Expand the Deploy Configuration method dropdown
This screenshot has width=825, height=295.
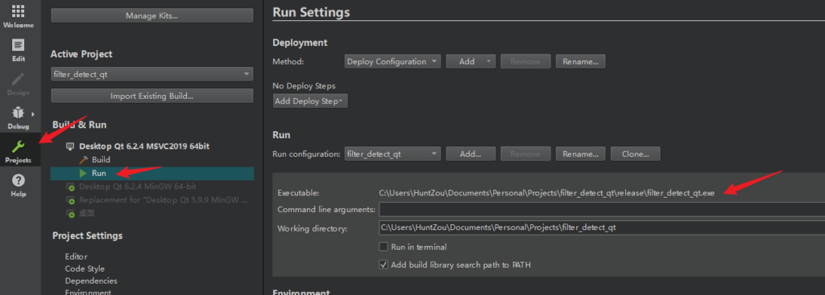[x=392, y=61]
